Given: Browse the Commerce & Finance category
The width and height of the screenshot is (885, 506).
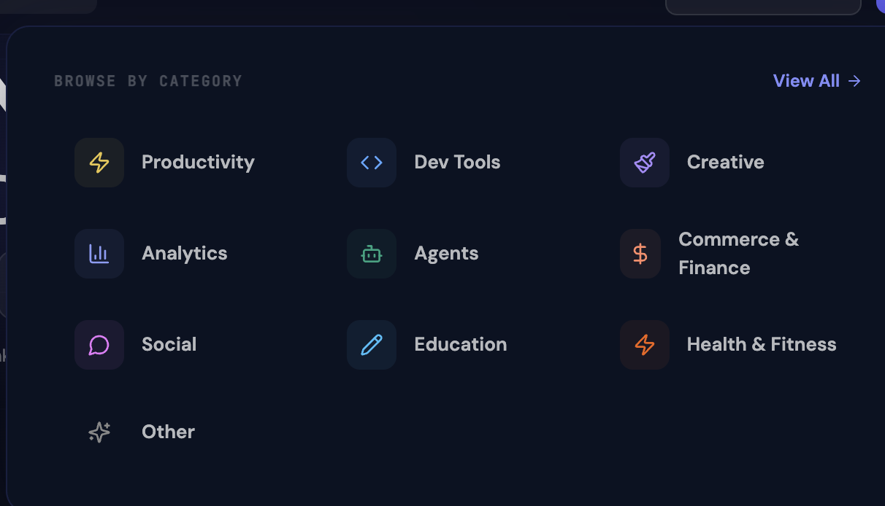Looking at the screenshot, I should coord(738,253).
